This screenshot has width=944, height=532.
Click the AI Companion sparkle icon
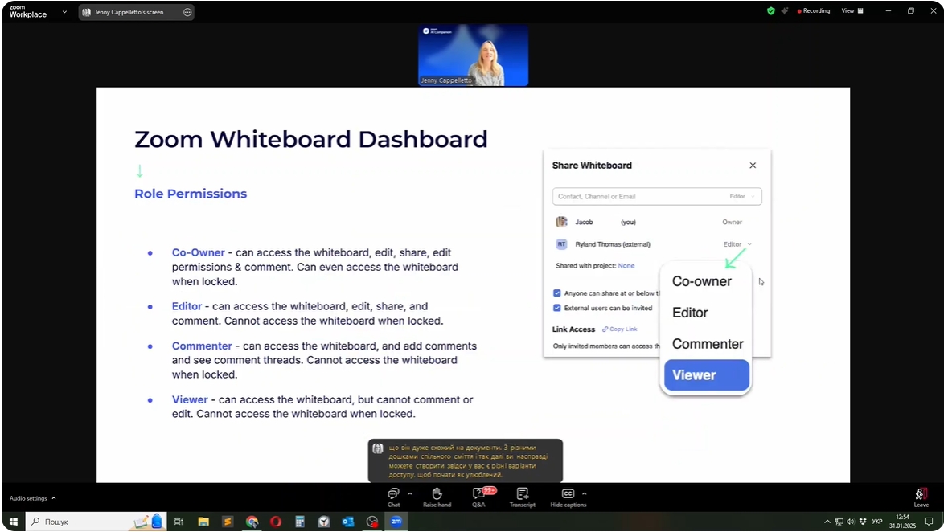coord(785,10)
